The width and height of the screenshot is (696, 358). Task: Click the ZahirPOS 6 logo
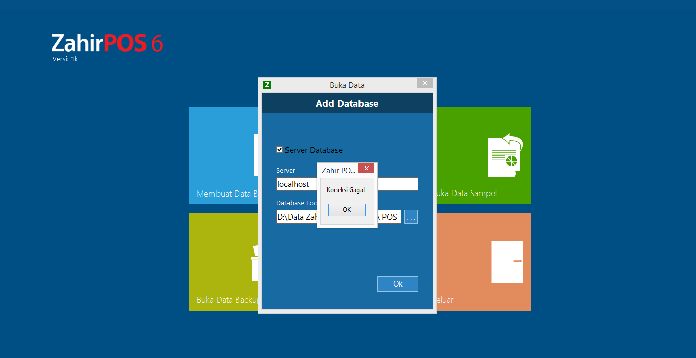107,43
